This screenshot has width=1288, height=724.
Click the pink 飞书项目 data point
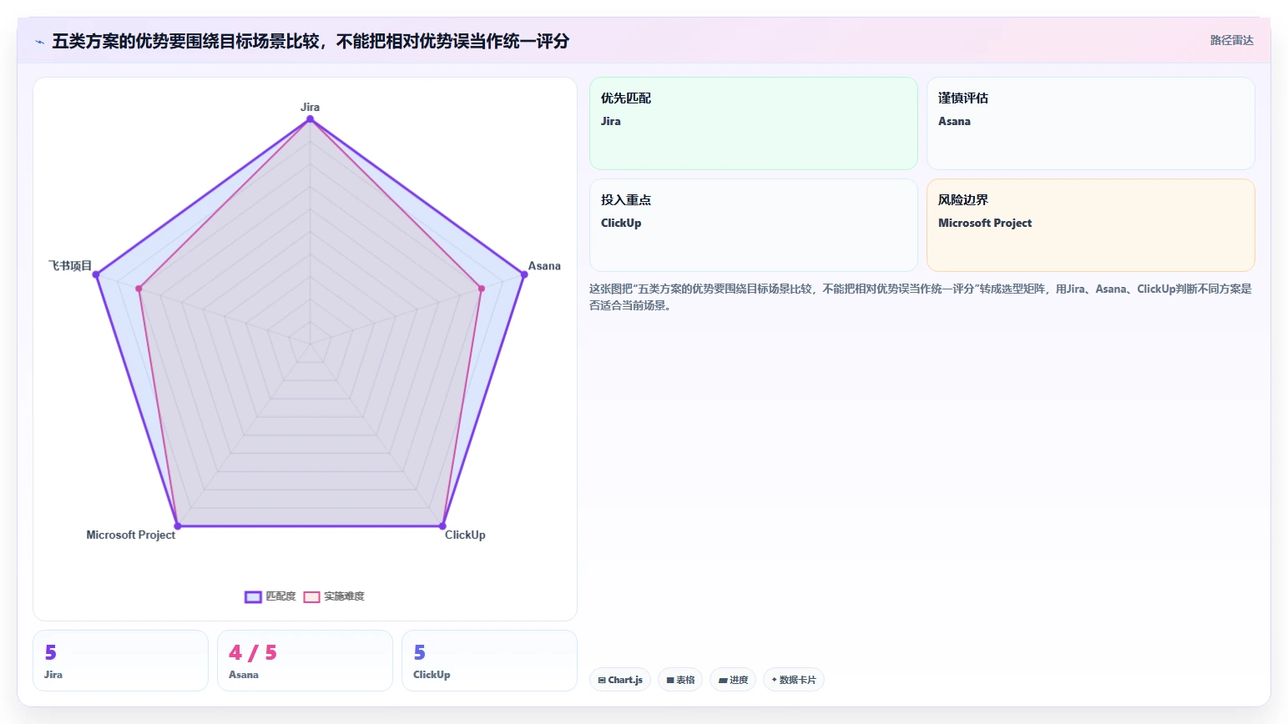click(139, 289)
